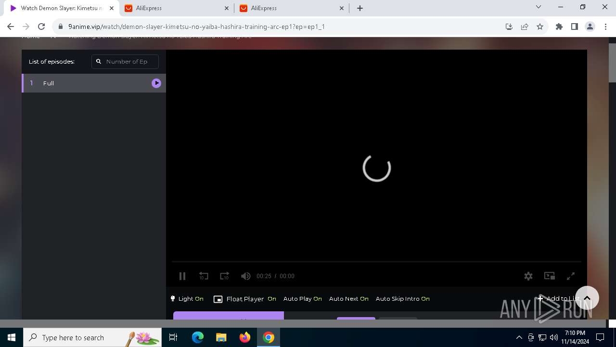Open network status tray icon

pyautogui.click(x=542, y=337)
